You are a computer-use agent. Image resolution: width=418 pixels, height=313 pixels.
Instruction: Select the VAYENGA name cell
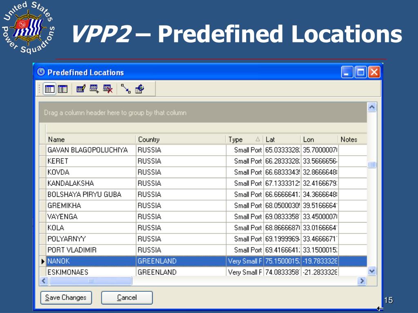(91, 217)
